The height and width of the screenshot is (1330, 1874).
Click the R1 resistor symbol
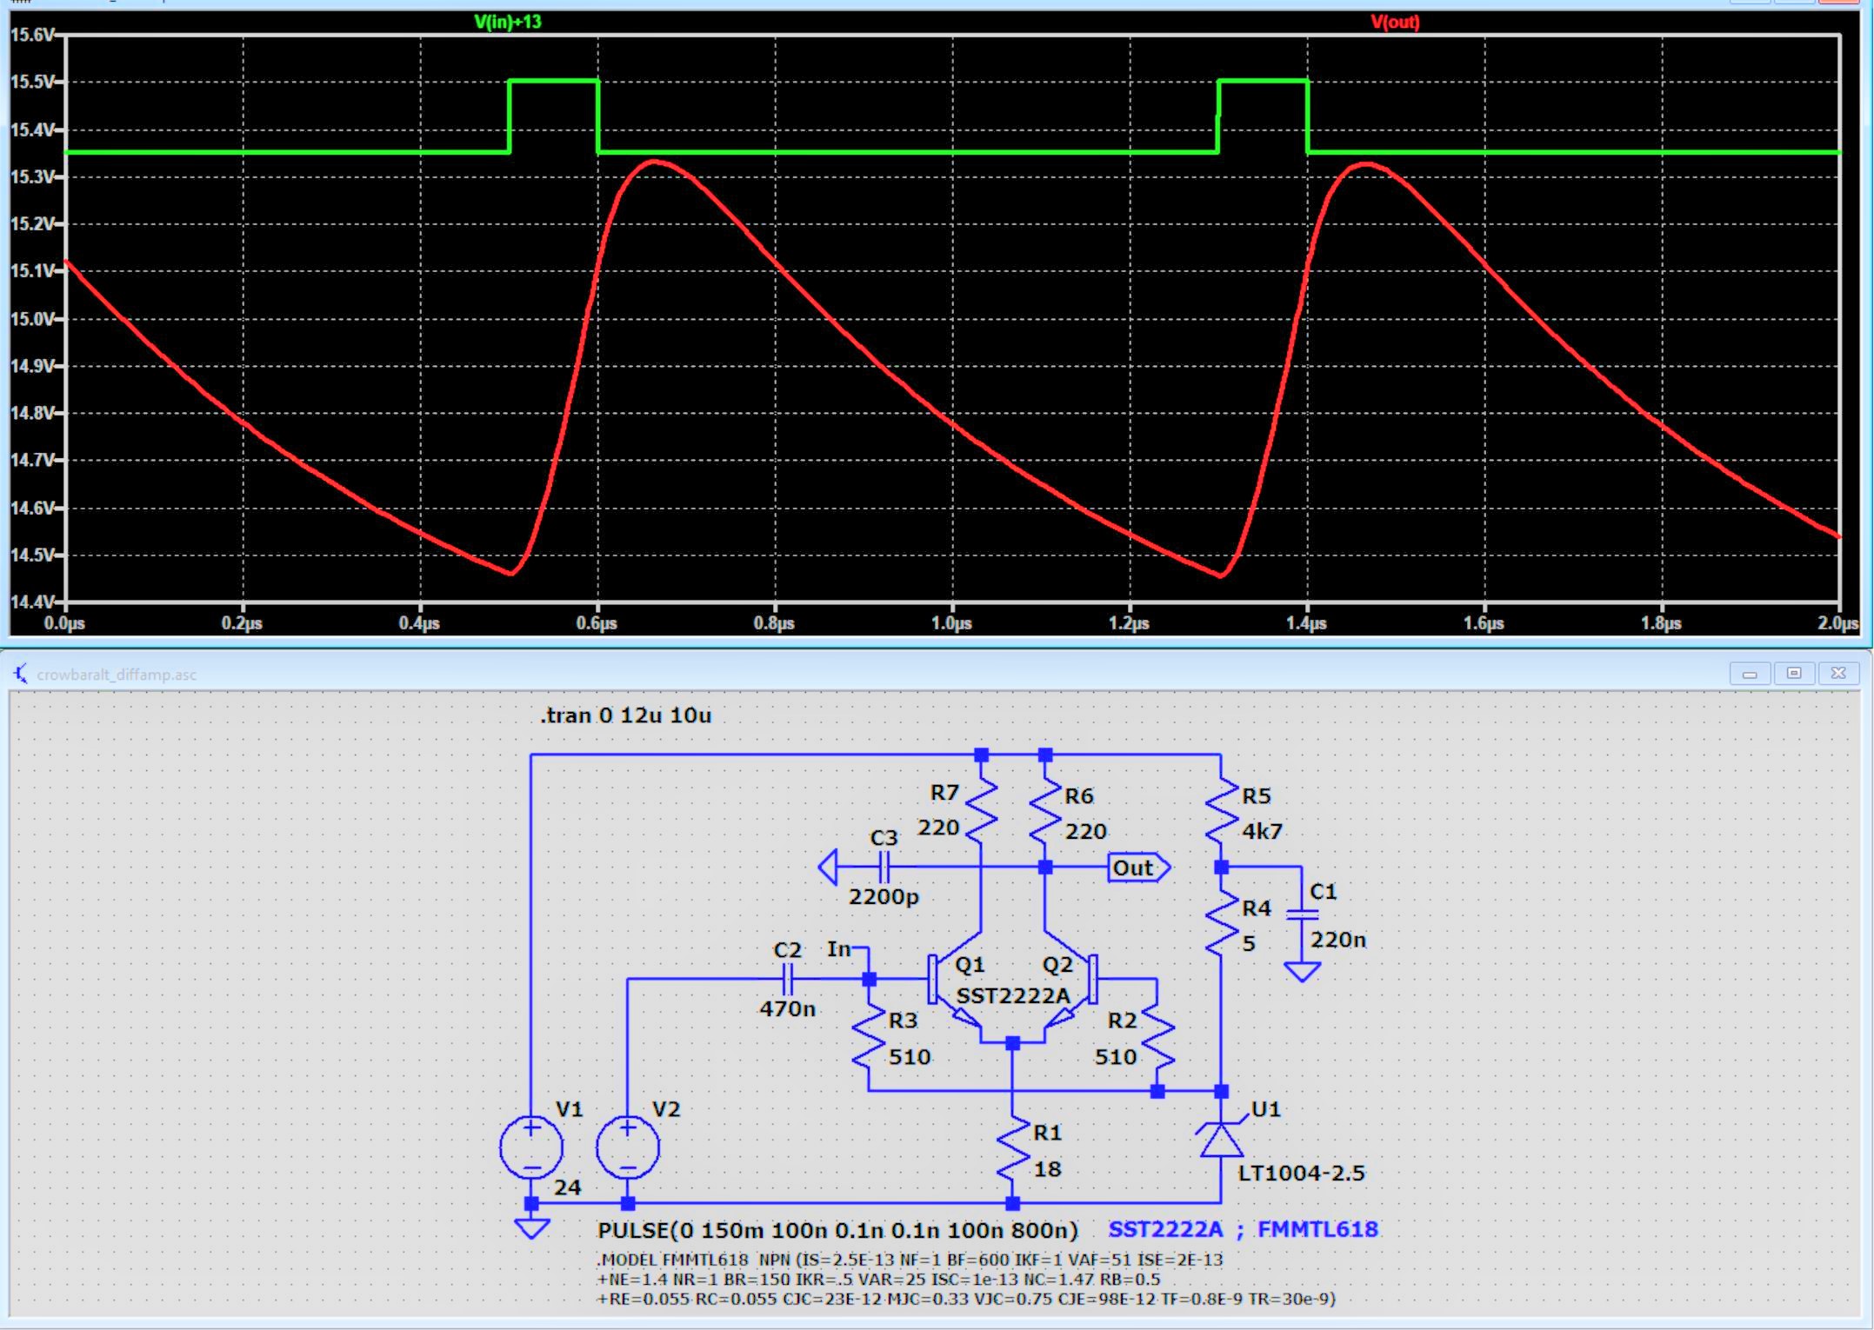(x=1012, y=1149)
